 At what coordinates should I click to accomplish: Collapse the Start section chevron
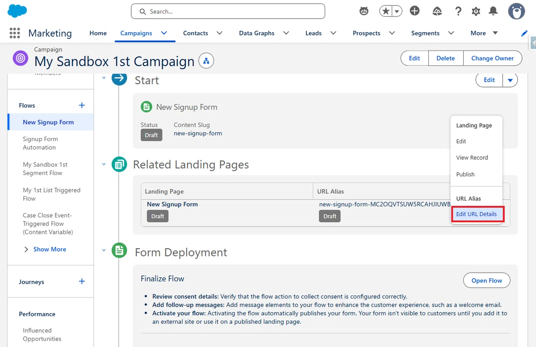pos(104,78)
